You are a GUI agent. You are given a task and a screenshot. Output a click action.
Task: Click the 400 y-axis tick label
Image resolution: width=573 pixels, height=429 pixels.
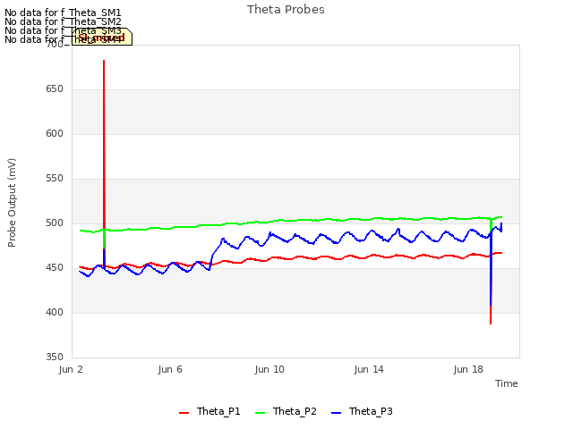click(x=55, y=313)
